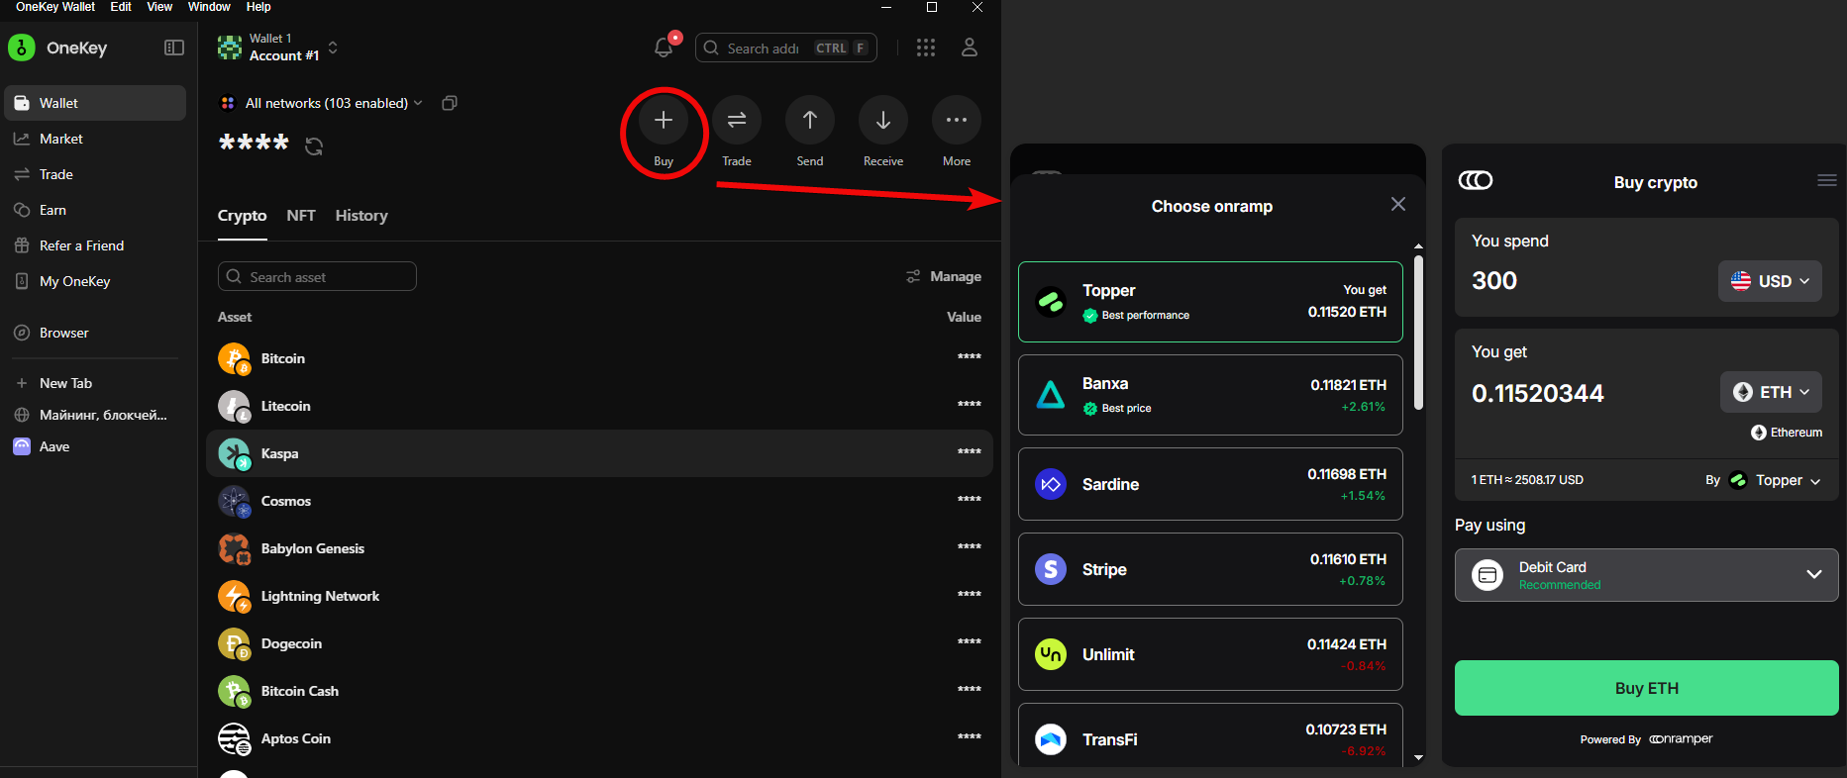Go to Market in sidebar

[x=95, y=139]
